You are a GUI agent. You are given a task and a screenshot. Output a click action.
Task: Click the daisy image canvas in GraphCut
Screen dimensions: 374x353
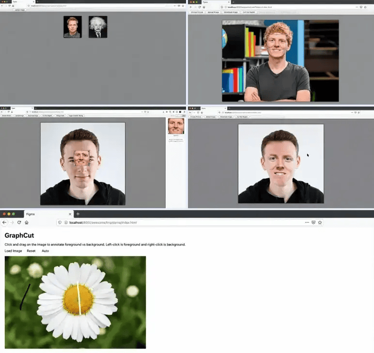tap(75, 302)
